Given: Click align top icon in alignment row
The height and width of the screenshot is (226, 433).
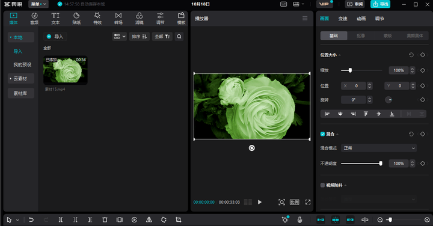Looking at the screenshot, I should (366, 114).
